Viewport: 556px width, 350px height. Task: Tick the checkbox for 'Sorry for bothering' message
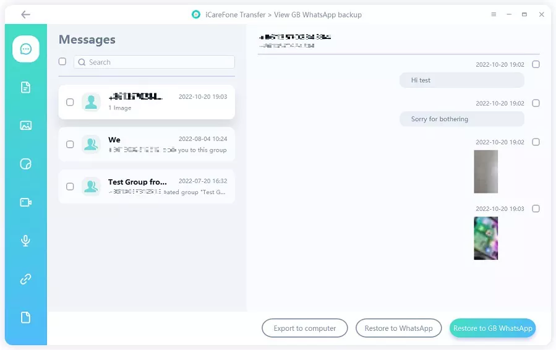(536, 103)
